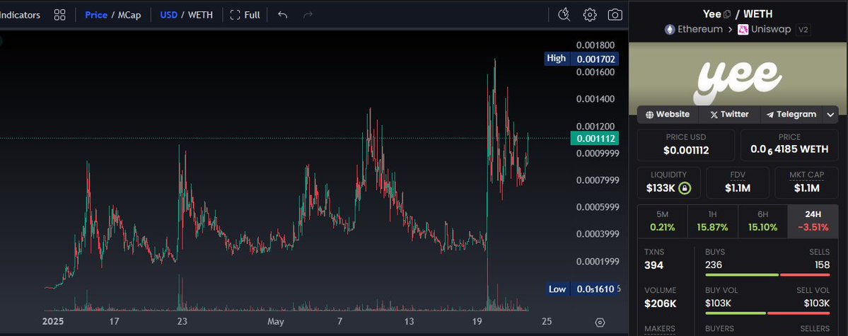Open the Indicators menu
Viewport: 848px width, 336px height.
pyautogui.click(x=20, y=15)
